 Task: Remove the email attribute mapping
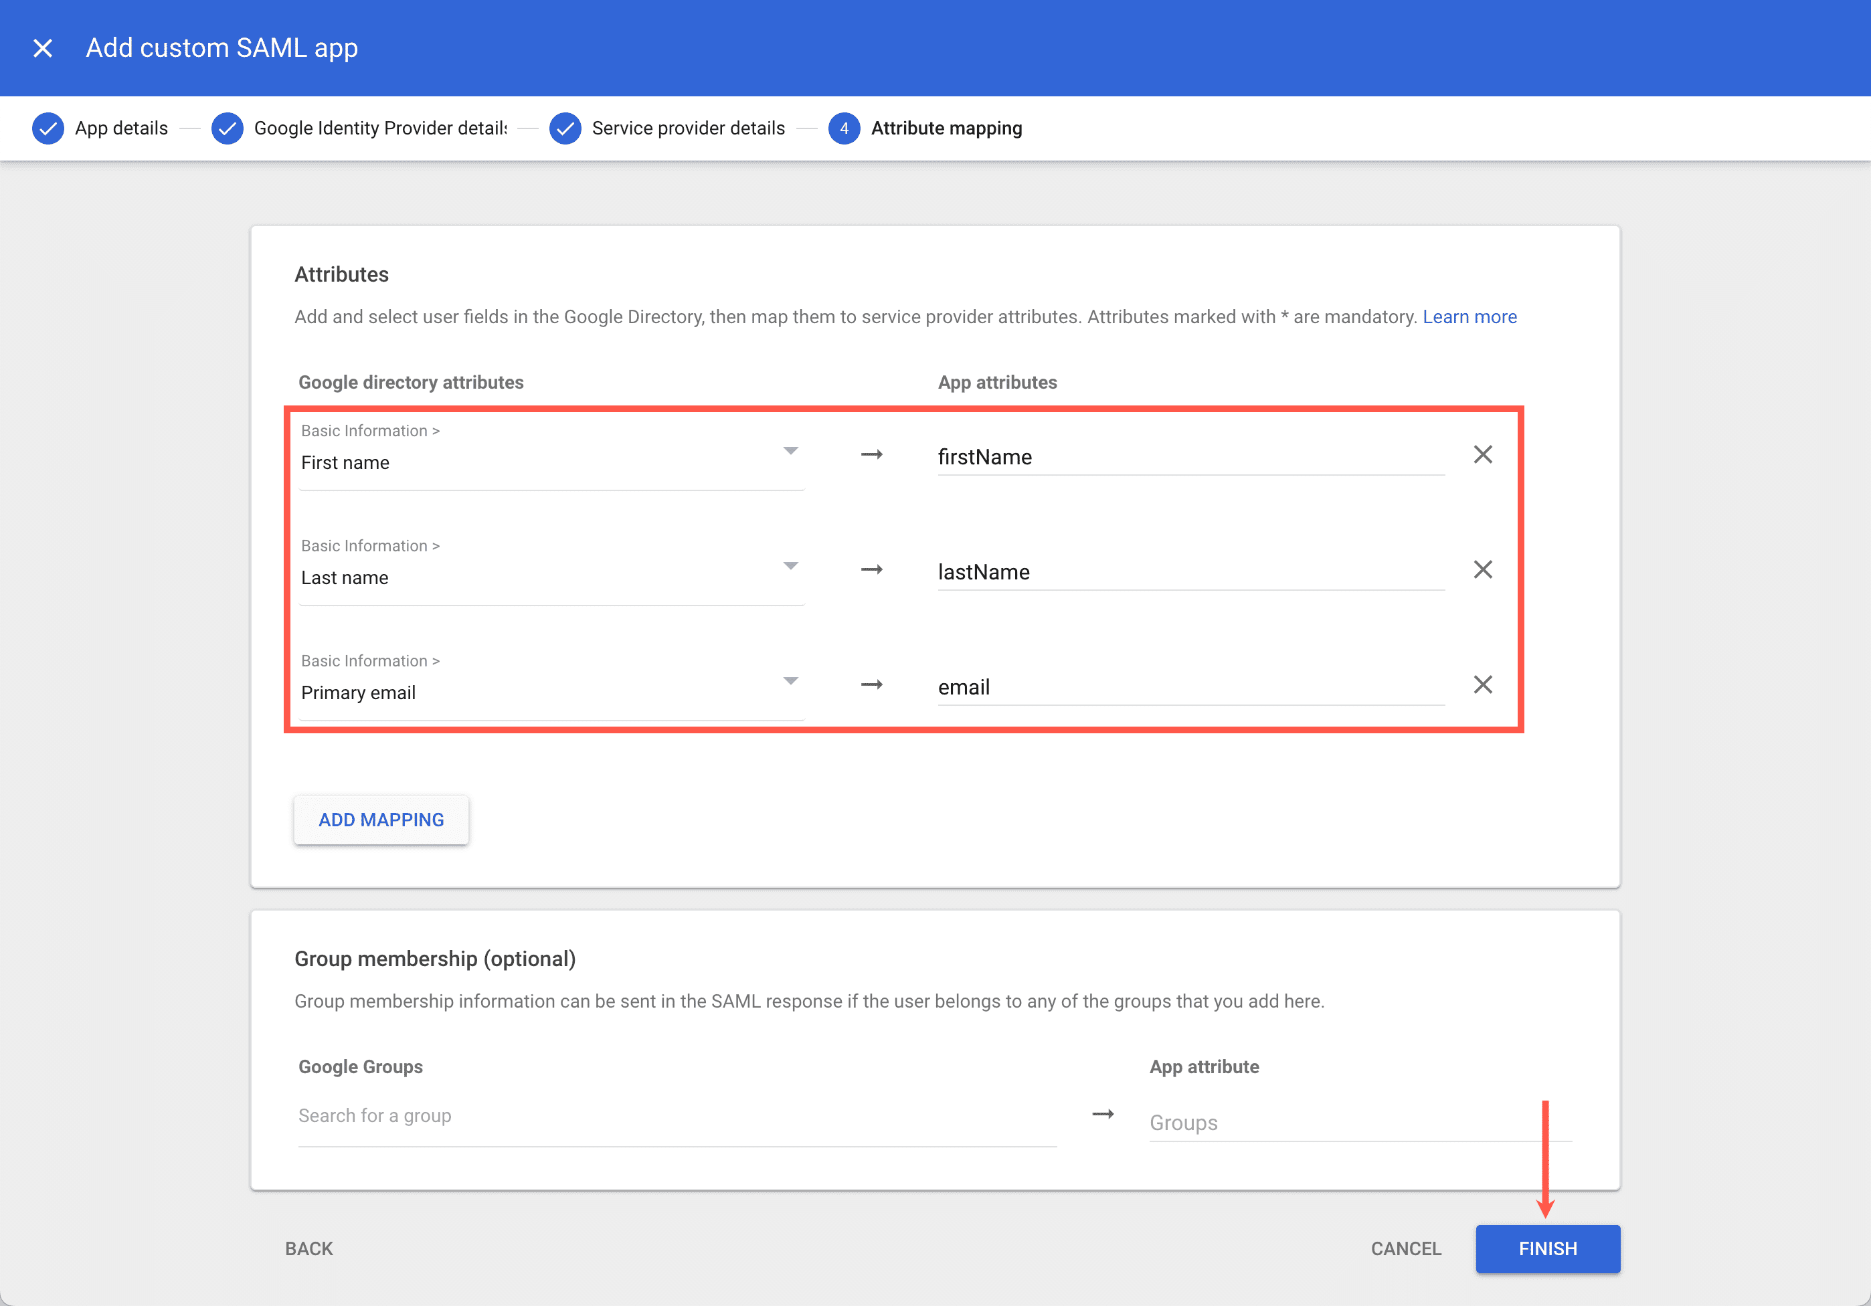click(x=1482, y=685)
